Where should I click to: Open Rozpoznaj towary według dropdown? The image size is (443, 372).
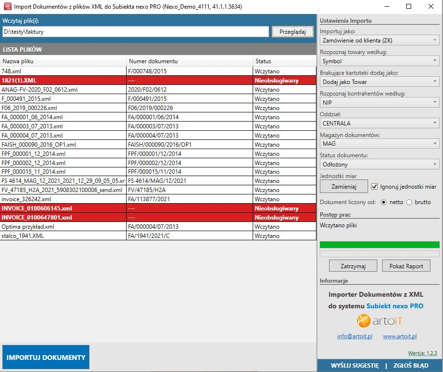(379, 61)
